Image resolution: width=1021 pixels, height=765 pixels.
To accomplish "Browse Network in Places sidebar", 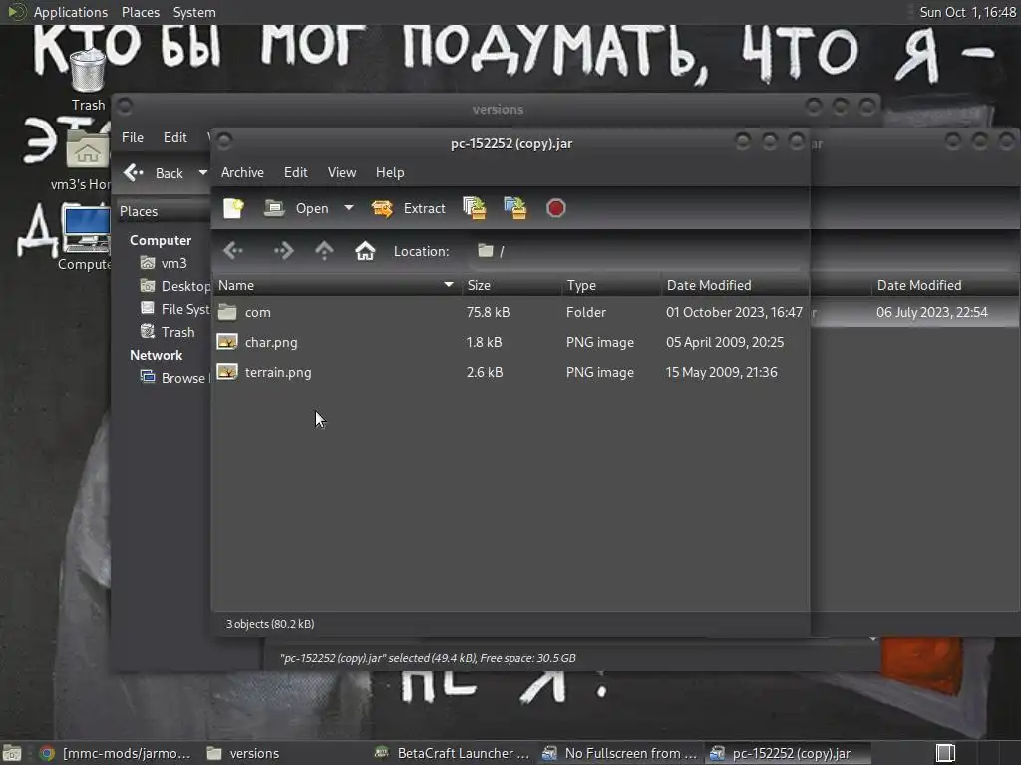I will click(174, 378).
